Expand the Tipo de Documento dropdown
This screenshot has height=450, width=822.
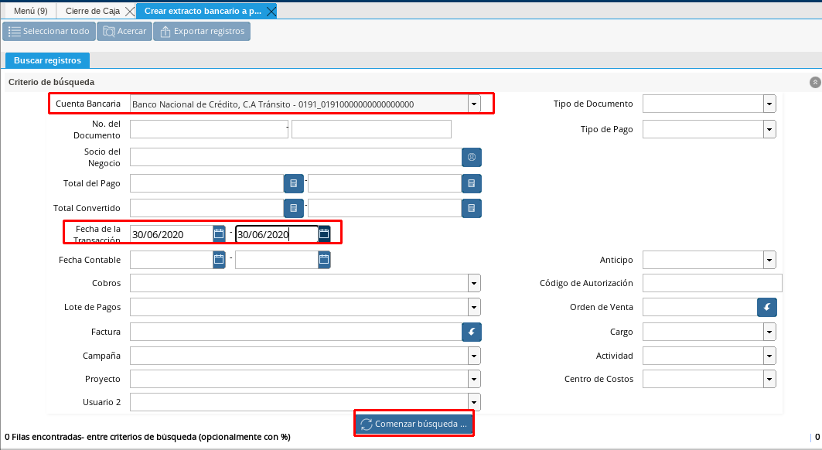point(769,104)
